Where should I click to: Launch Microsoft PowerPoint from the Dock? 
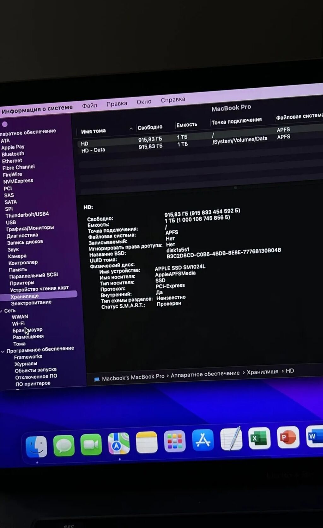(288, 437)
